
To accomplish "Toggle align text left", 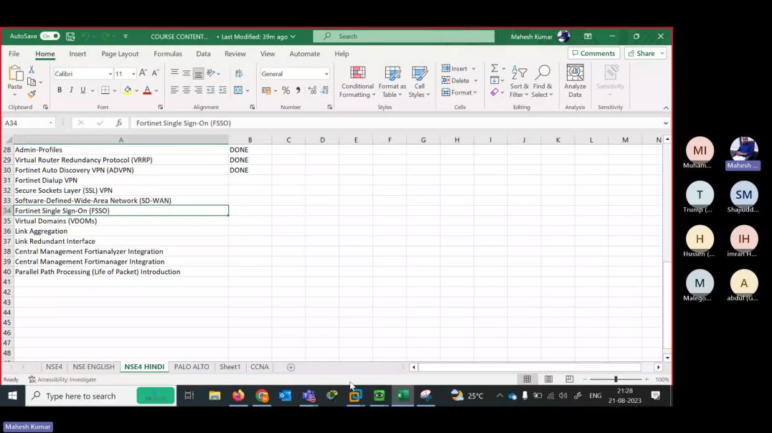I will pos(174,90).
